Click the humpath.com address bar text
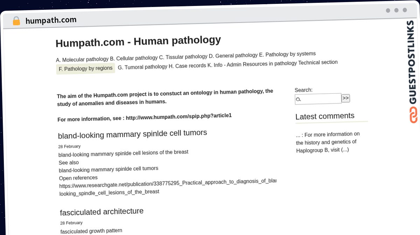This screenshot has height=235, width=420. [x=51, y=20]
